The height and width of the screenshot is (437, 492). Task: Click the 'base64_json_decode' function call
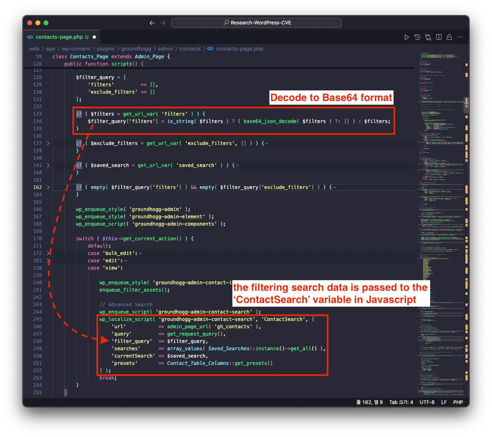(x=270, y=121)
